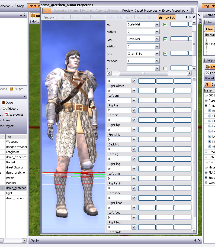Pin the Verify panel
Screen dimensions: 215x247
pyautogui.click(x=195, y=240)
